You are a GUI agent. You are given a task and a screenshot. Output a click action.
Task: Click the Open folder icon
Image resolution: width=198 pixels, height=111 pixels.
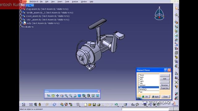coord(90,105)
